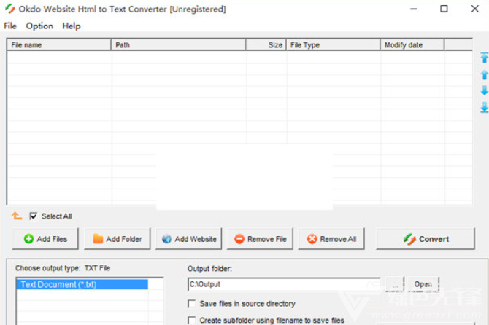This screenshot has width=489, height=325.
Task: Open the Option menu
Action: [x=39, y=26]
